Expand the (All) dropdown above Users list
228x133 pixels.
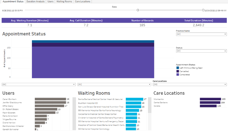click(39, 84)
